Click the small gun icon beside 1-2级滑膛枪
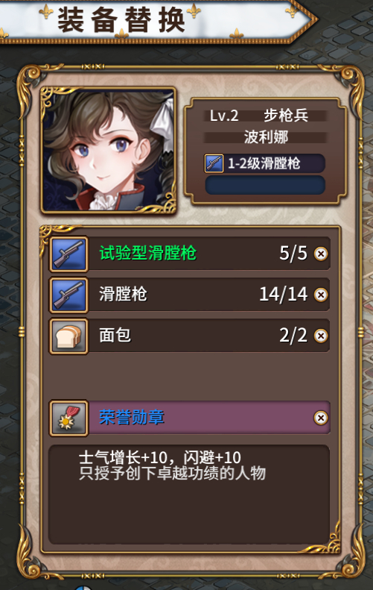 pyautogui.click(x=214, y=163)
